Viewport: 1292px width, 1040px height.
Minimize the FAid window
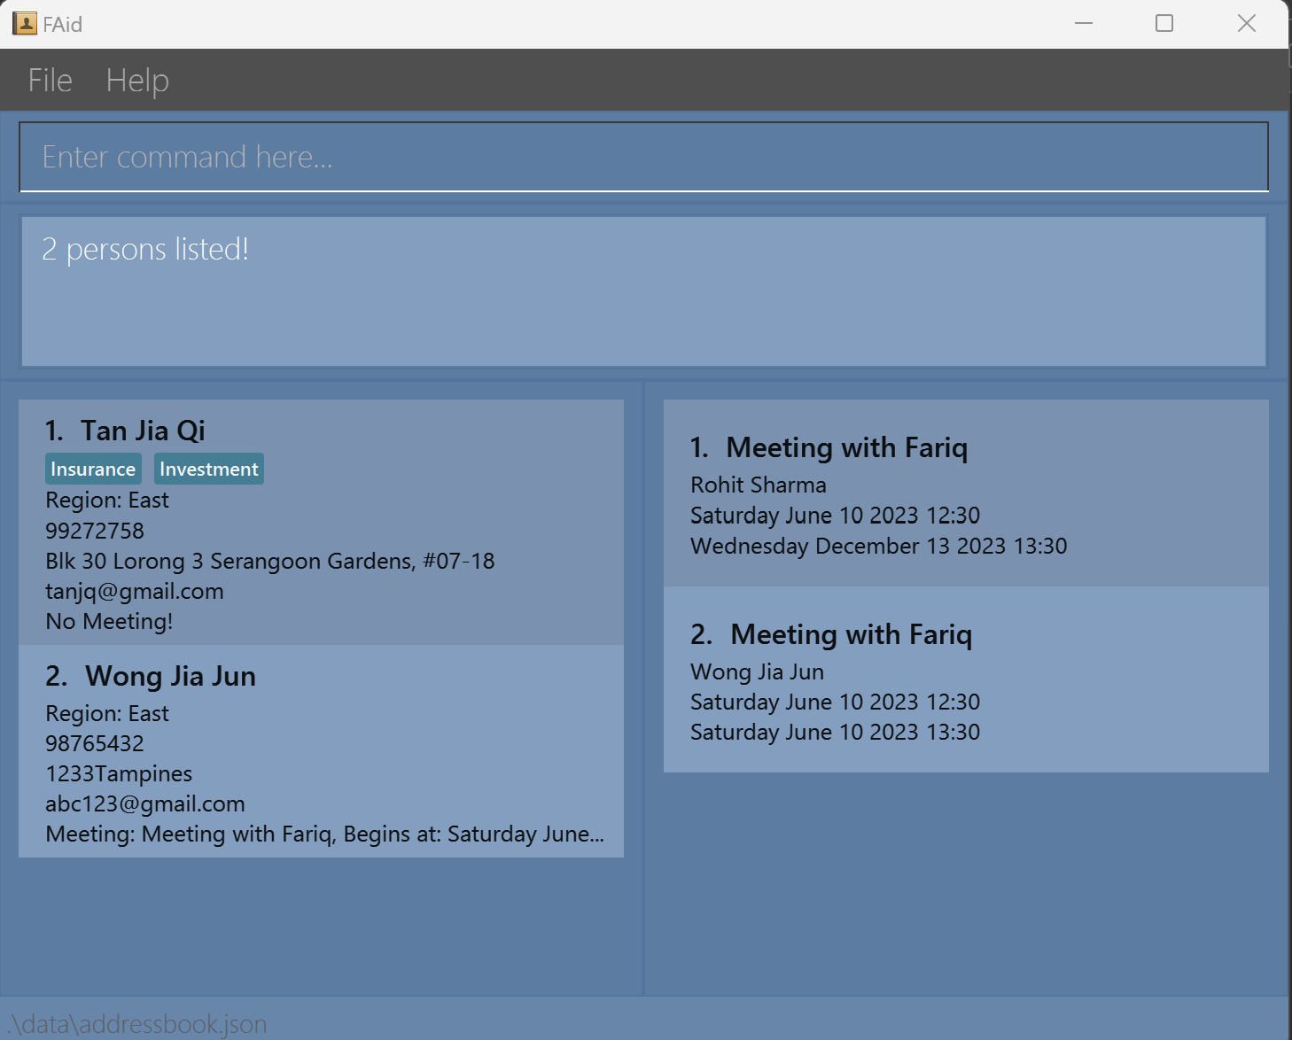point(1083,24)
